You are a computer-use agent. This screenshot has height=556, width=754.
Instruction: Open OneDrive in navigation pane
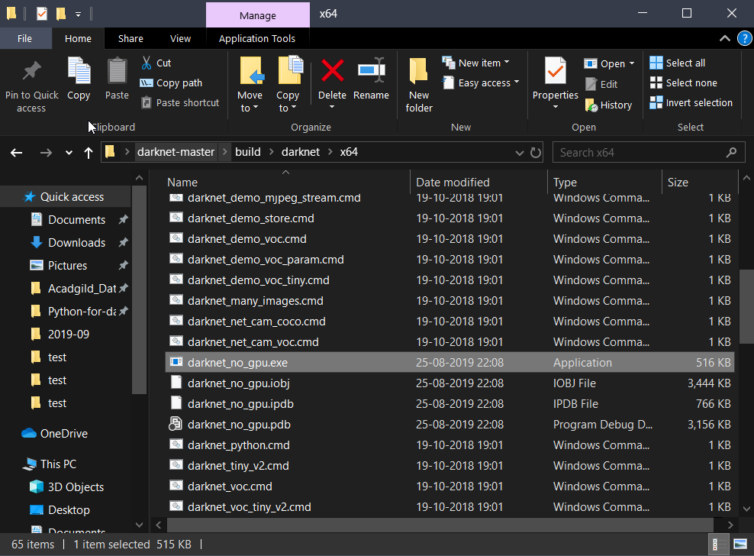[54, 434]
